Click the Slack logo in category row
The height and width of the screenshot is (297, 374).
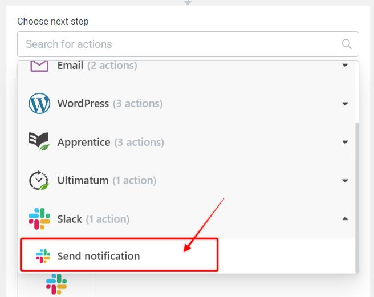[39, 218]
